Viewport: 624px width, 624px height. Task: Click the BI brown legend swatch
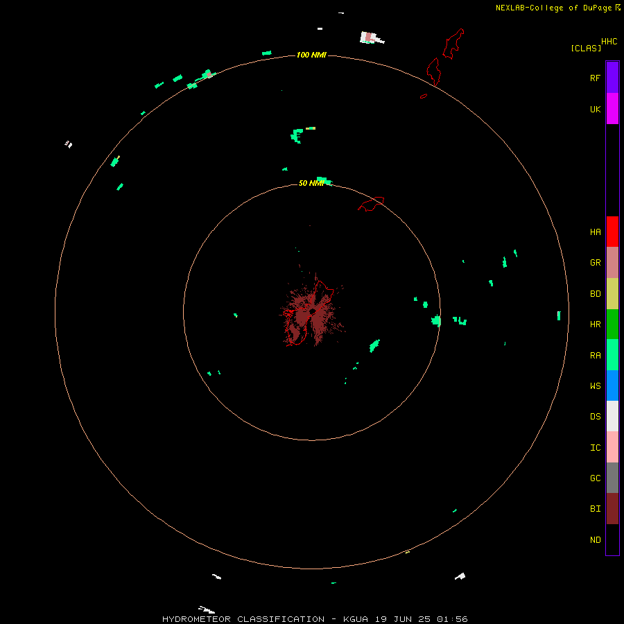pos(612,509)
